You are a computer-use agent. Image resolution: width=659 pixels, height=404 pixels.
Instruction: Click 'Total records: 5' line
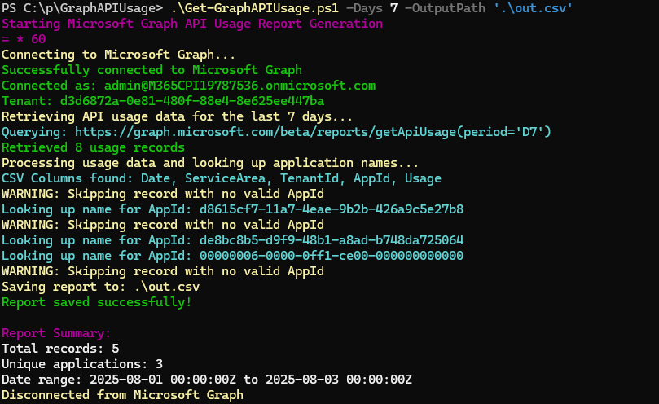pos(60,349)
